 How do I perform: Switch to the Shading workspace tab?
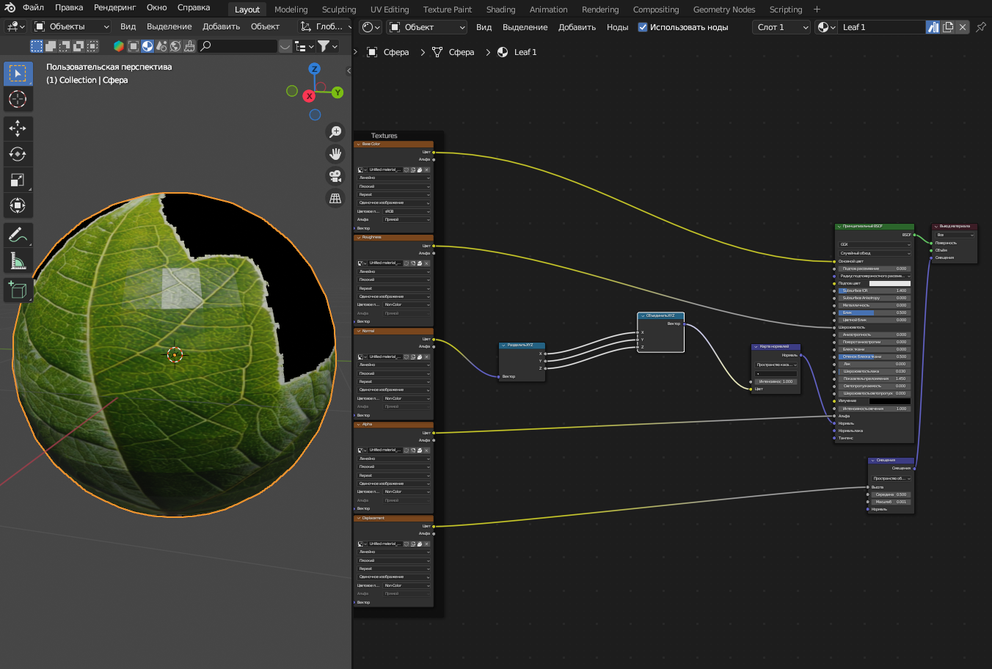pos(500,10)
